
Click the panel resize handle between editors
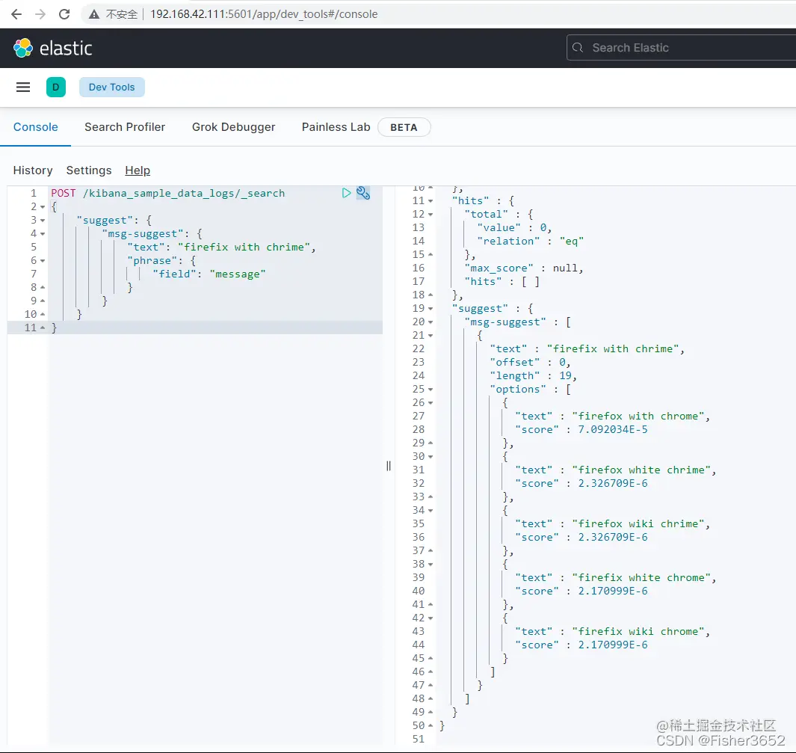click(389, 466)
